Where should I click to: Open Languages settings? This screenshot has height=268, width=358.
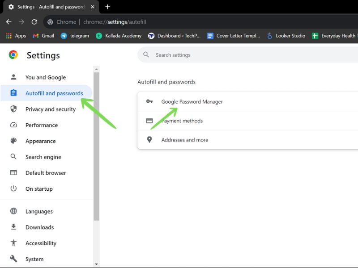pos(47,211)
